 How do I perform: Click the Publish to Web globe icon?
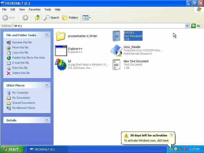pyautogui.click(x=9, y=58)
